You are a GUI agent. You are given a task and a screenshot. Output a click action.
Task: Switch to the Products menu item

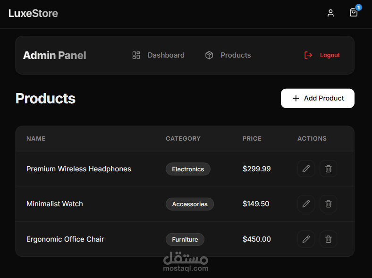click(228, 55)
